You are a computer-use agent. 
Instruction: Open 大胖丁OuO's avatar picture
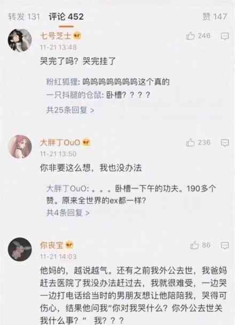pos(20,146)
